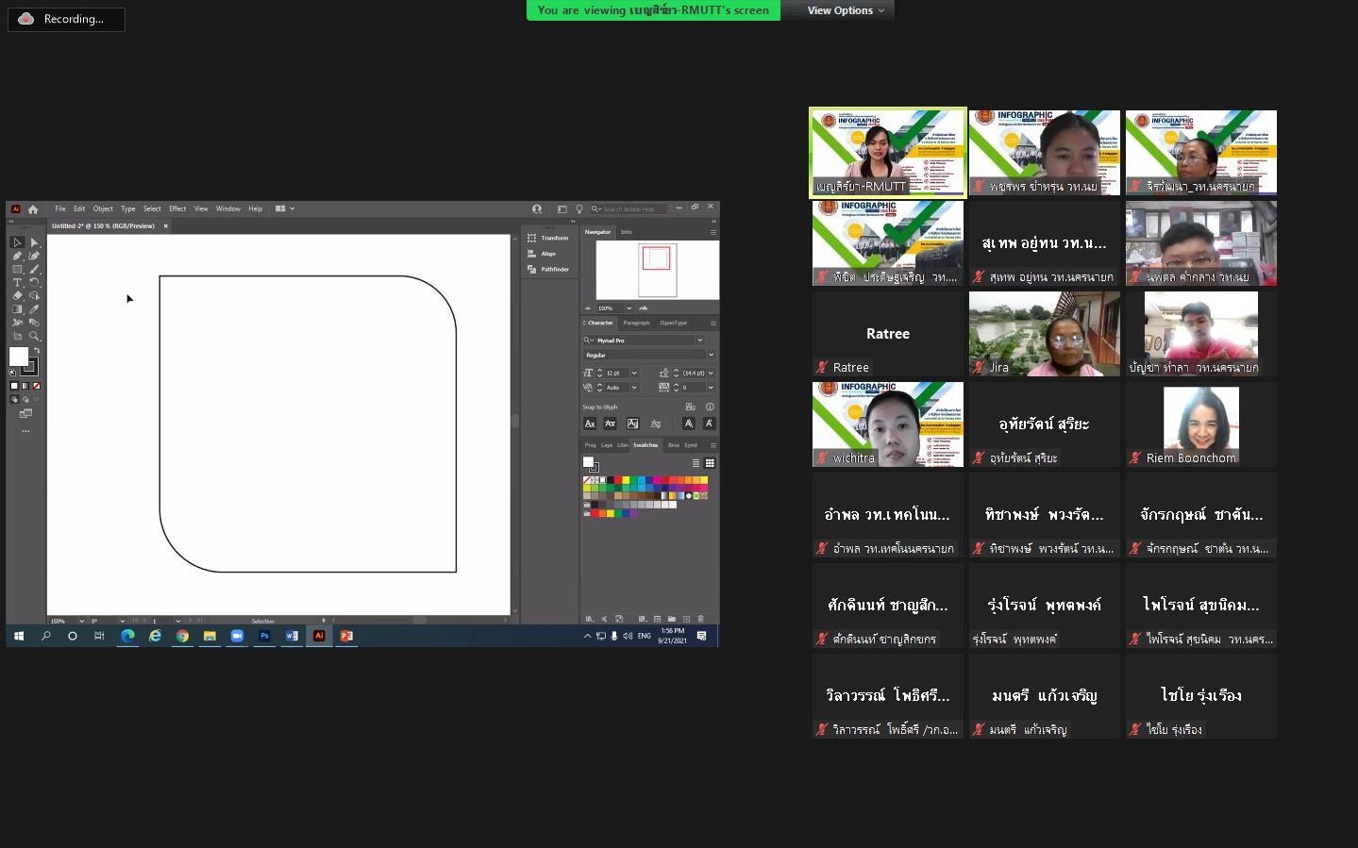
Task: Select the Eraser tool
Action: (x=17, y=295)
